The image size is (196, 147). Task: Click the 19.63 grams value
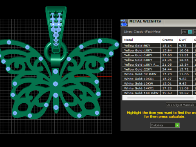pyautogui.click(x=167, y=93)
